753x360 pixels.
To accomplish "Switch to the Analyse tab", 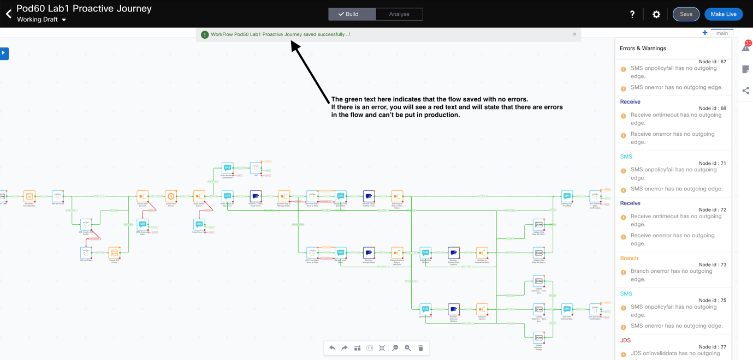I will tap(399, 14).
